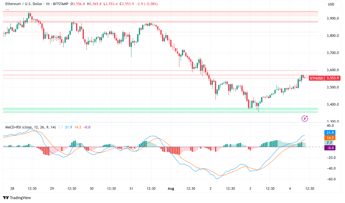This screenshot has width=345, height=203.
Task: Click the C3,553.9 close value in header
Action: click(127, 4)
